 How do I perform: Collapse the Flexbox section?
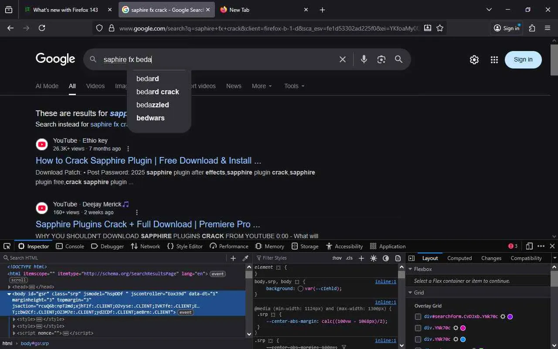tap(410, 269)
